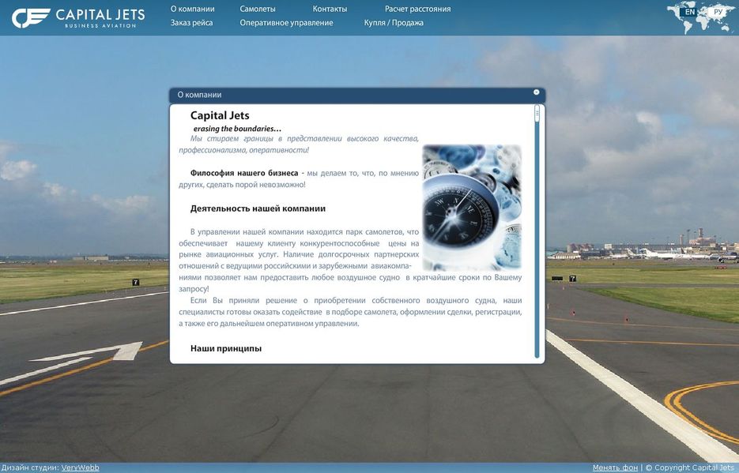Close the О компании popup window
This screenshot has width=739, height=473.
tap(537, 92)
